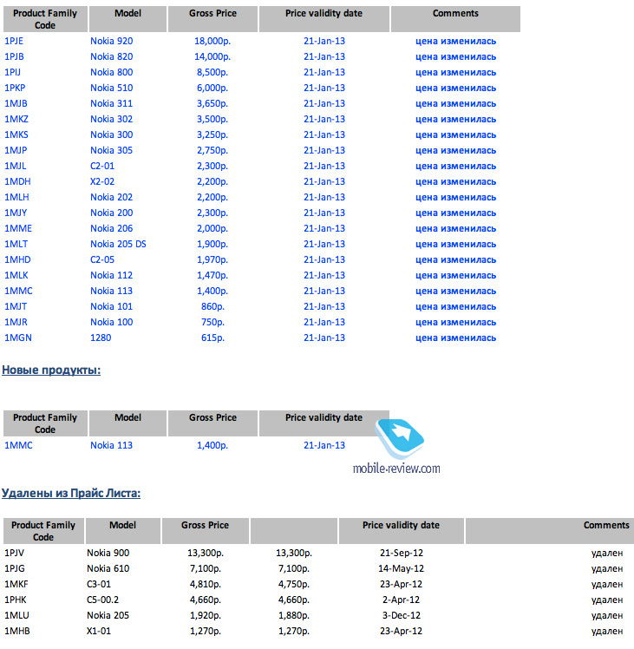634x649 pixels.
Task: Click product code 1MJY
Action: click(x=16, y=213)
